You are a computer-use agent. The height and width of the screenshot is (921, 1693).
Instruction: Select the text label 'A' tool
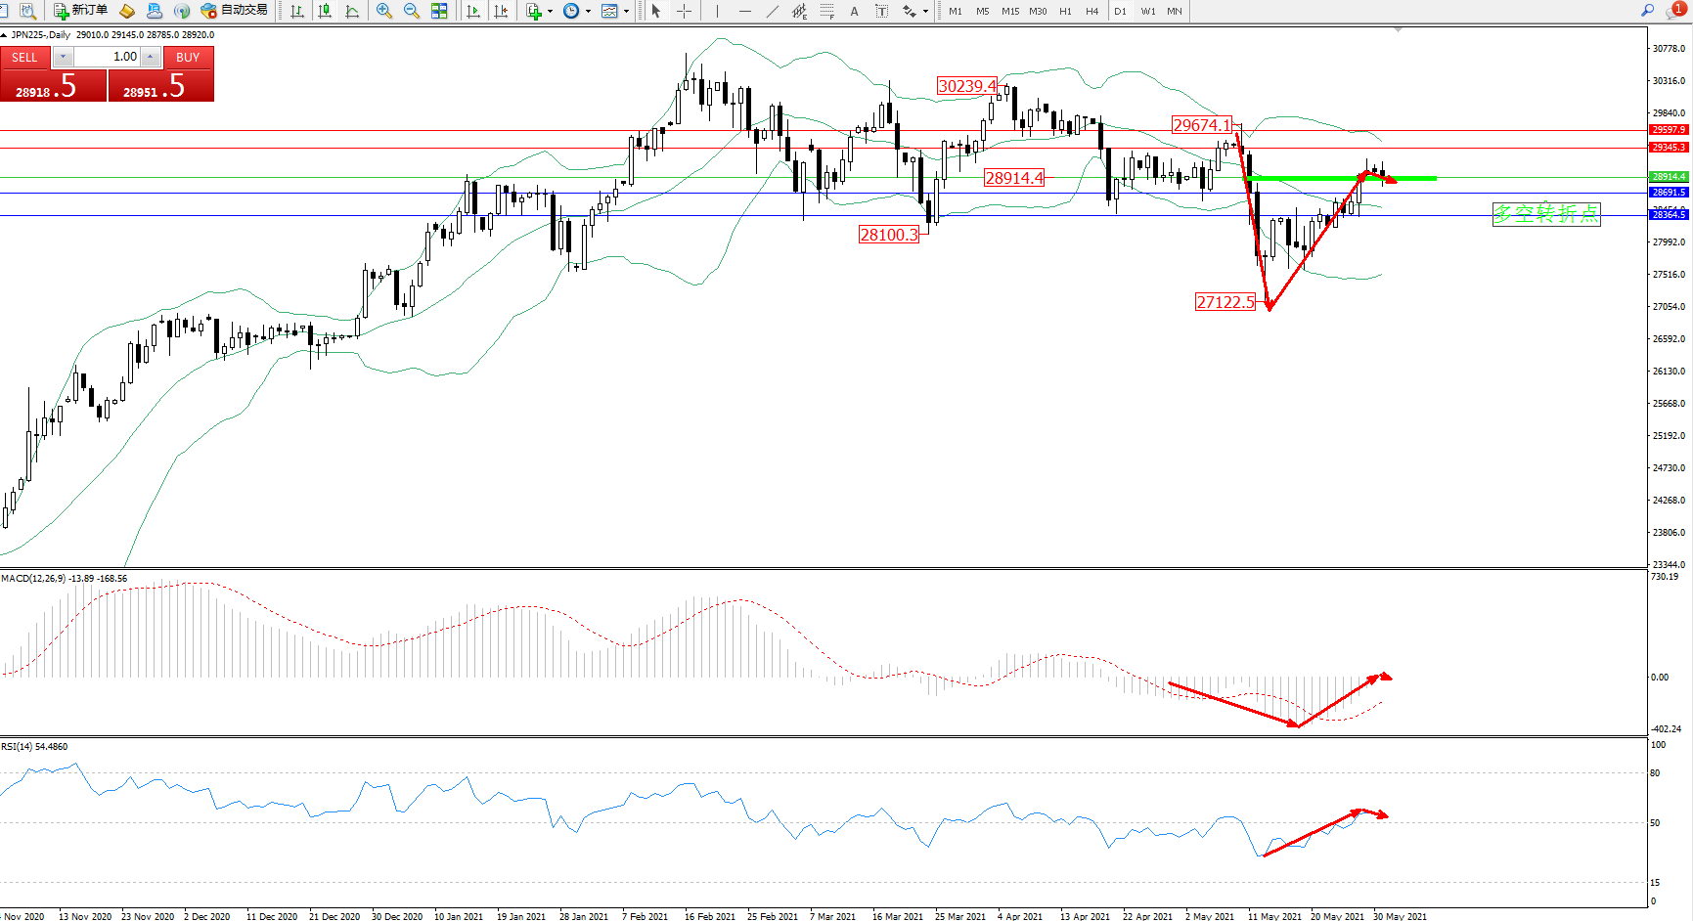[x=854, y=11]
